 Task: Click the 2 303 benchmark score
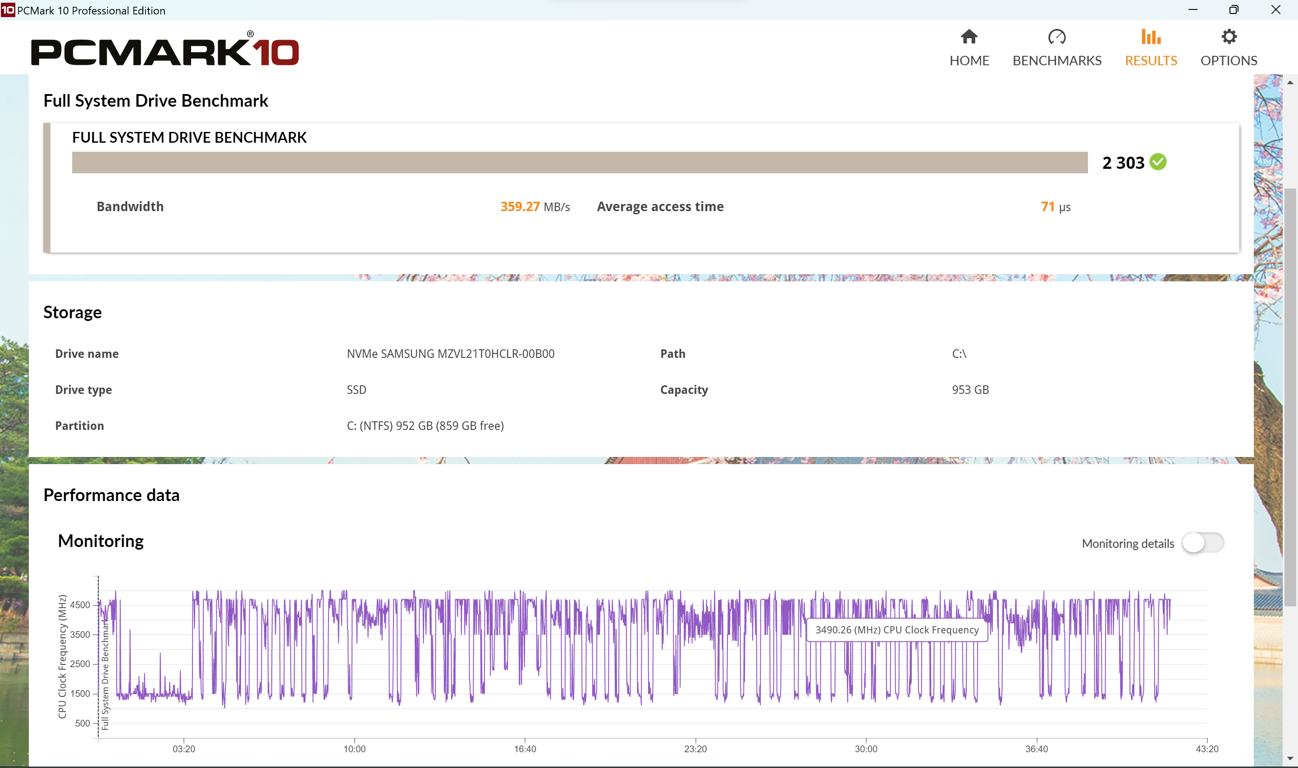(x=1123, y=163)
